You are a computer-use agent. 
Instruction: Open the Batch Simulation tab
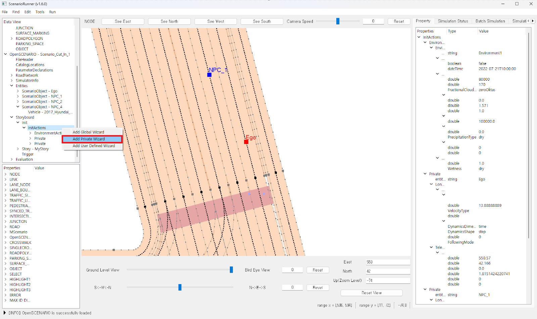490,21
